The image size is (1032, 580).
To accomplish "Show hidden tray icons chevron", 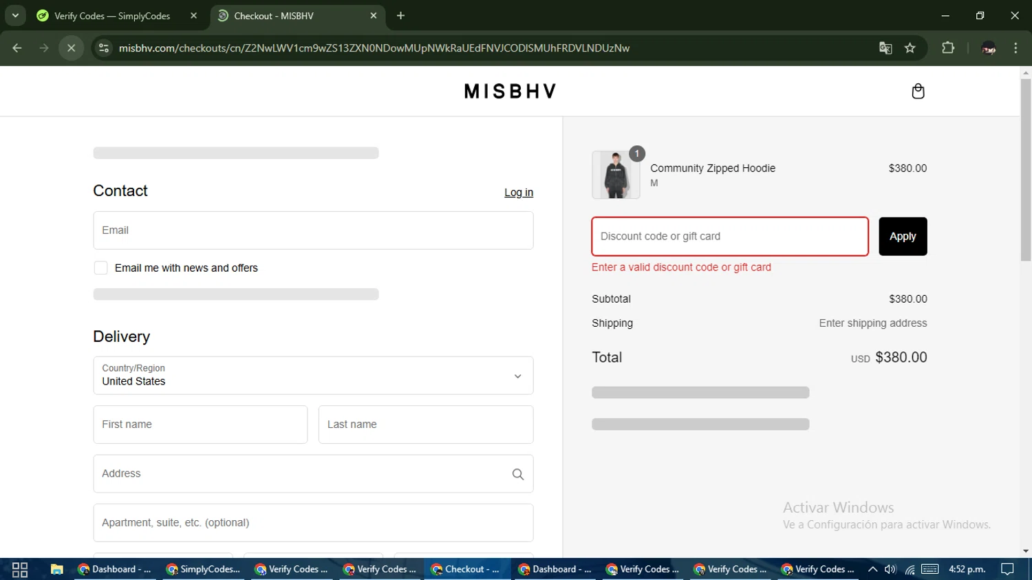I will pyautogui.click(x=872, y=570).
